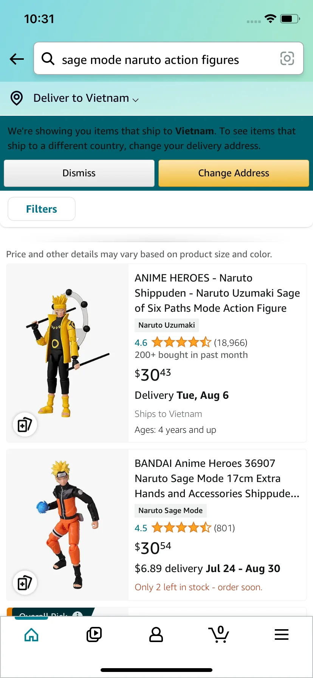Open the Filters panel
The width and height of the screenshot is (313, 678).
click(x=42, y=209)
